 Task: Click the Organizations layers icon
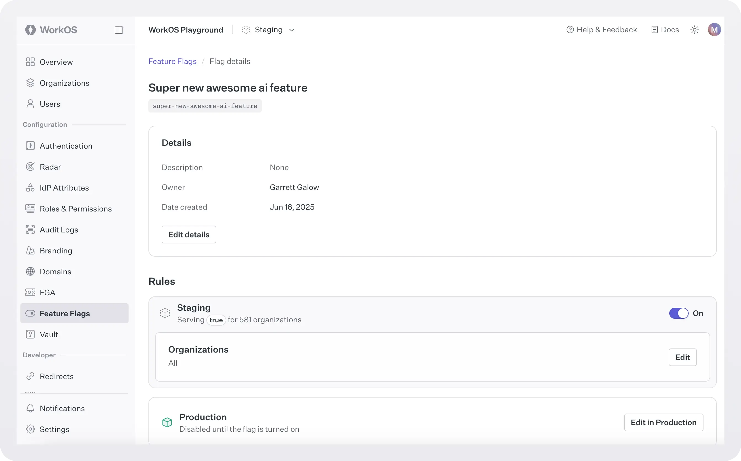click(30, 83)
